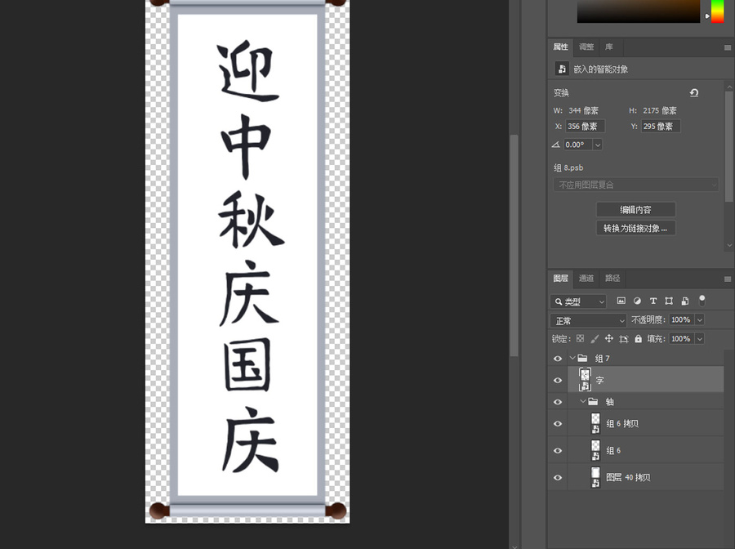Click the Properties panel scroll up arrow
The height and width of the screenshot is (549, 735).
729,87
